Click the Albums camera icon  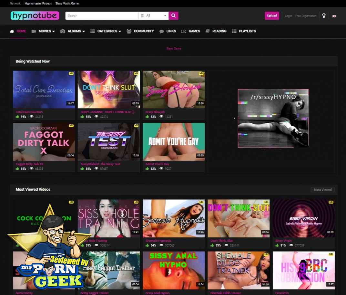63,31
